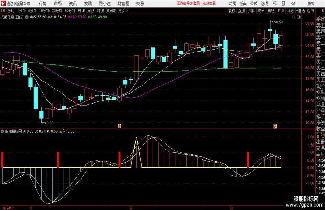Select the 60分钟 period
This screenshot has height=210, width=325.
coord(70,11)
